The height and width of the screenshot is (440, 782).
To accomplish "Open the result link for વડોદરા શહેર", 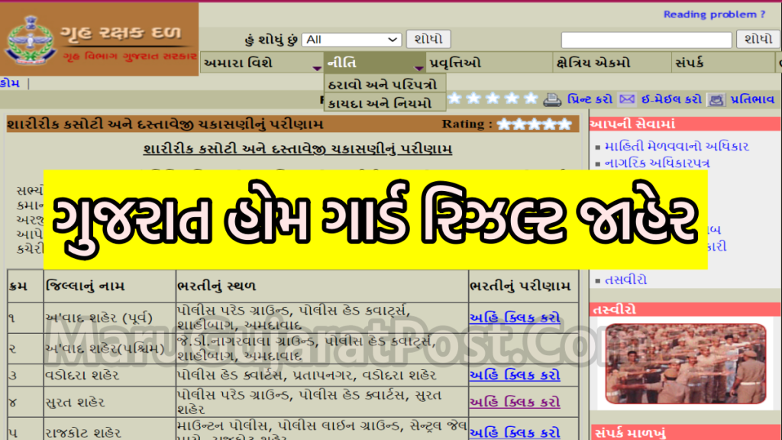I will [514, 375].
